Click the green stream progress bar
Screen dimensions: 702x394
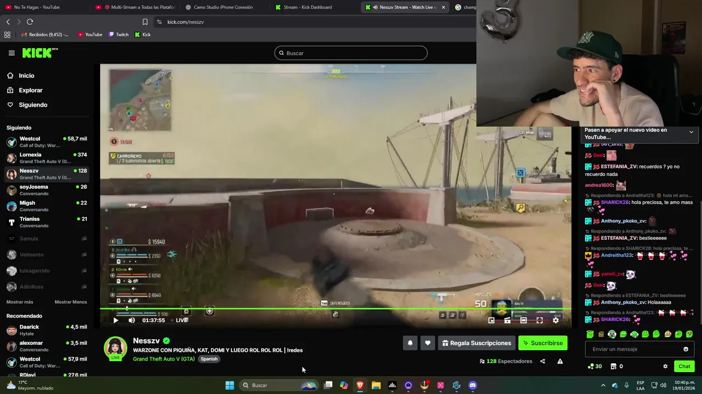click(x=336, y=309)
